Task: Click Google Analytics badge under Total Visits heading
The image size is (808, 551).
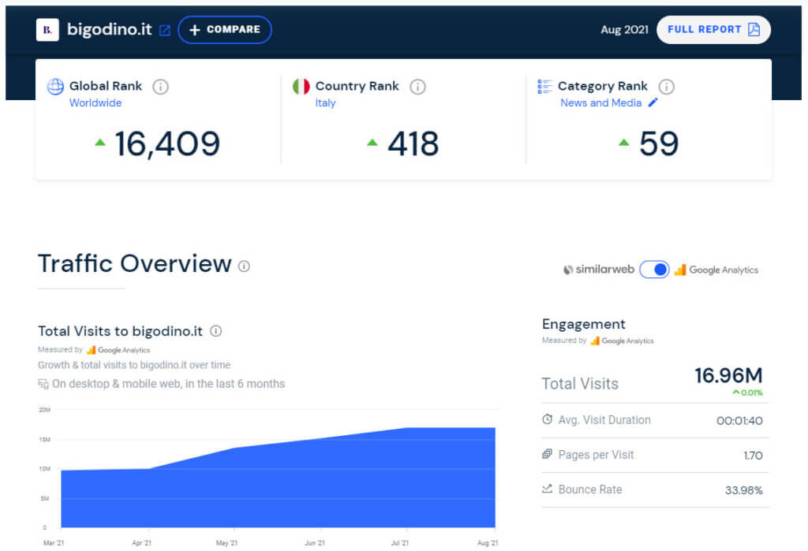Action: coord(118,350)
